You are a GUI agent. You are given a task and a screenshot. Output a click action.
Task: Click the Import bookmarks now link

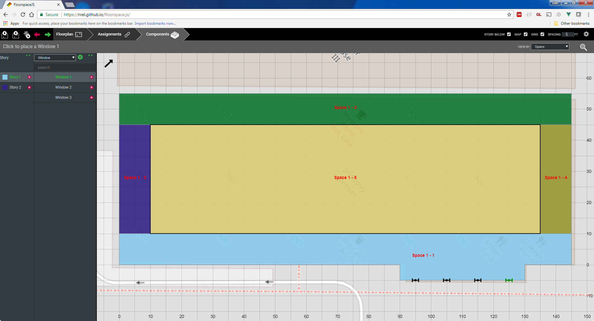point(155,23)
